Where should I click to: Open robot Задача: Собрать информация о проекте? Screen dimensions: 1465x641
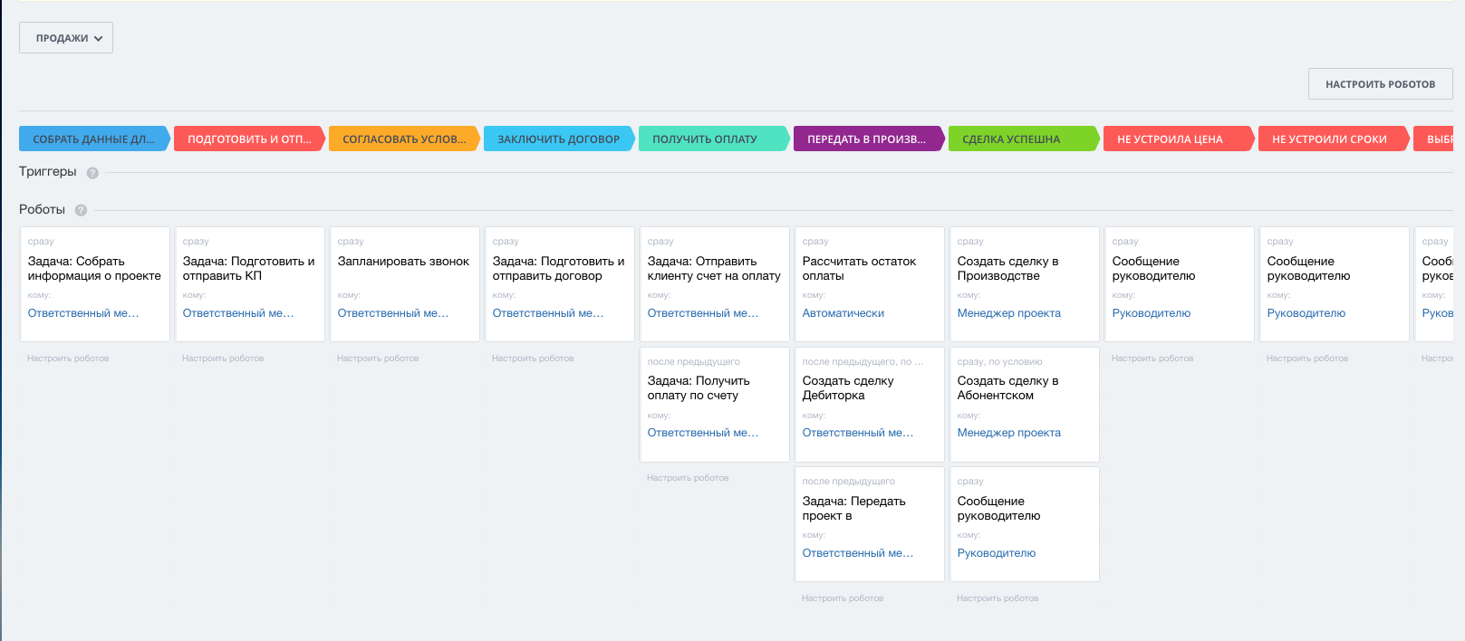point(94,269)
